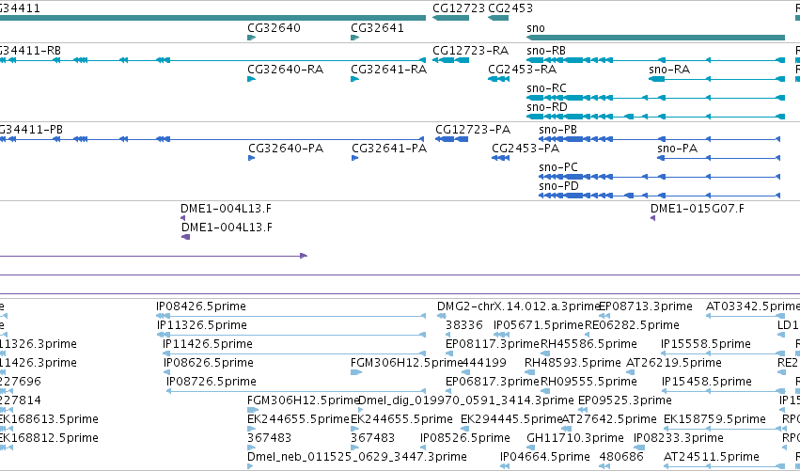Select the IP08426.5prime EST label
Image resolution: width=800 pixels, height=471 pixels.
[201, 306]
